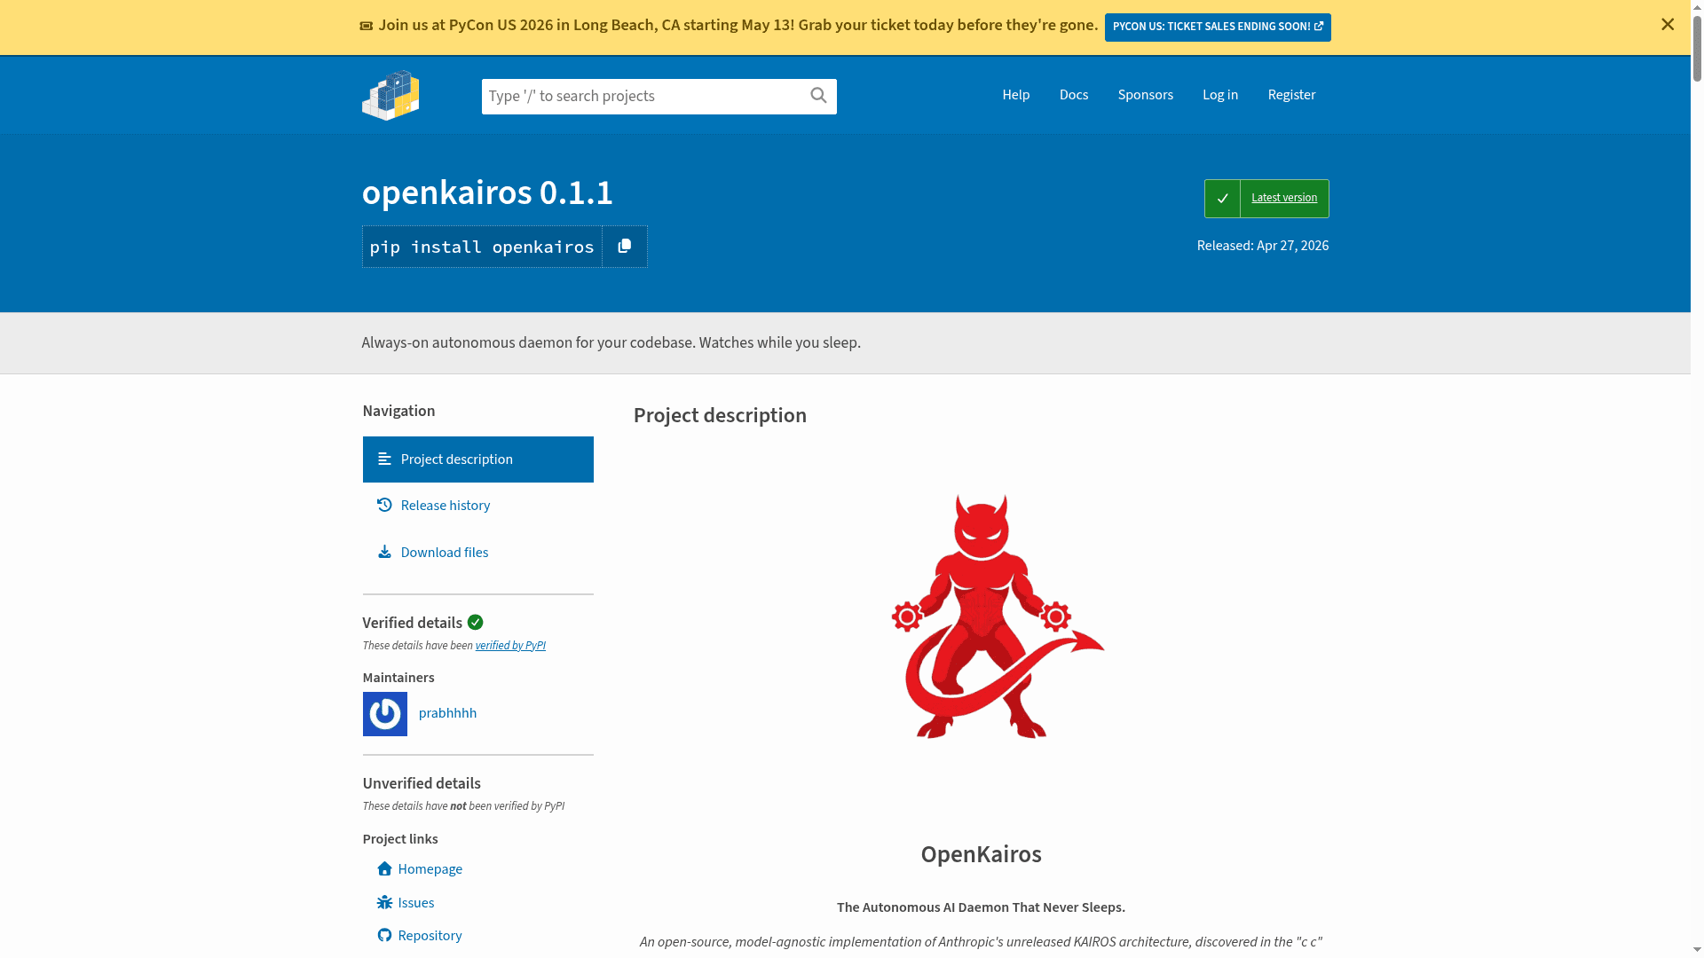The height and width of the screenshot is (958, 1704).
Task: Click the Released: Apr 27, 2026 text
Action: pos(1263,246)
